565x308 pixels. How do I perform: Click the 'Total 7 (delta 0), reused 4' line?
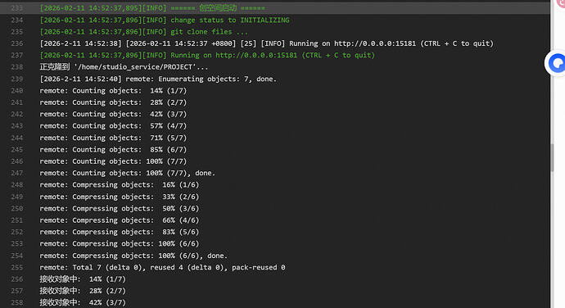(162, 268)
